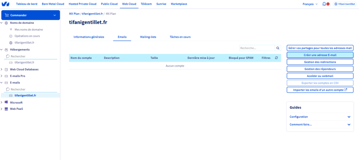Click Accéder au webmail button
The width and height of the screenshot is (359, 160).
click(320, 76)
